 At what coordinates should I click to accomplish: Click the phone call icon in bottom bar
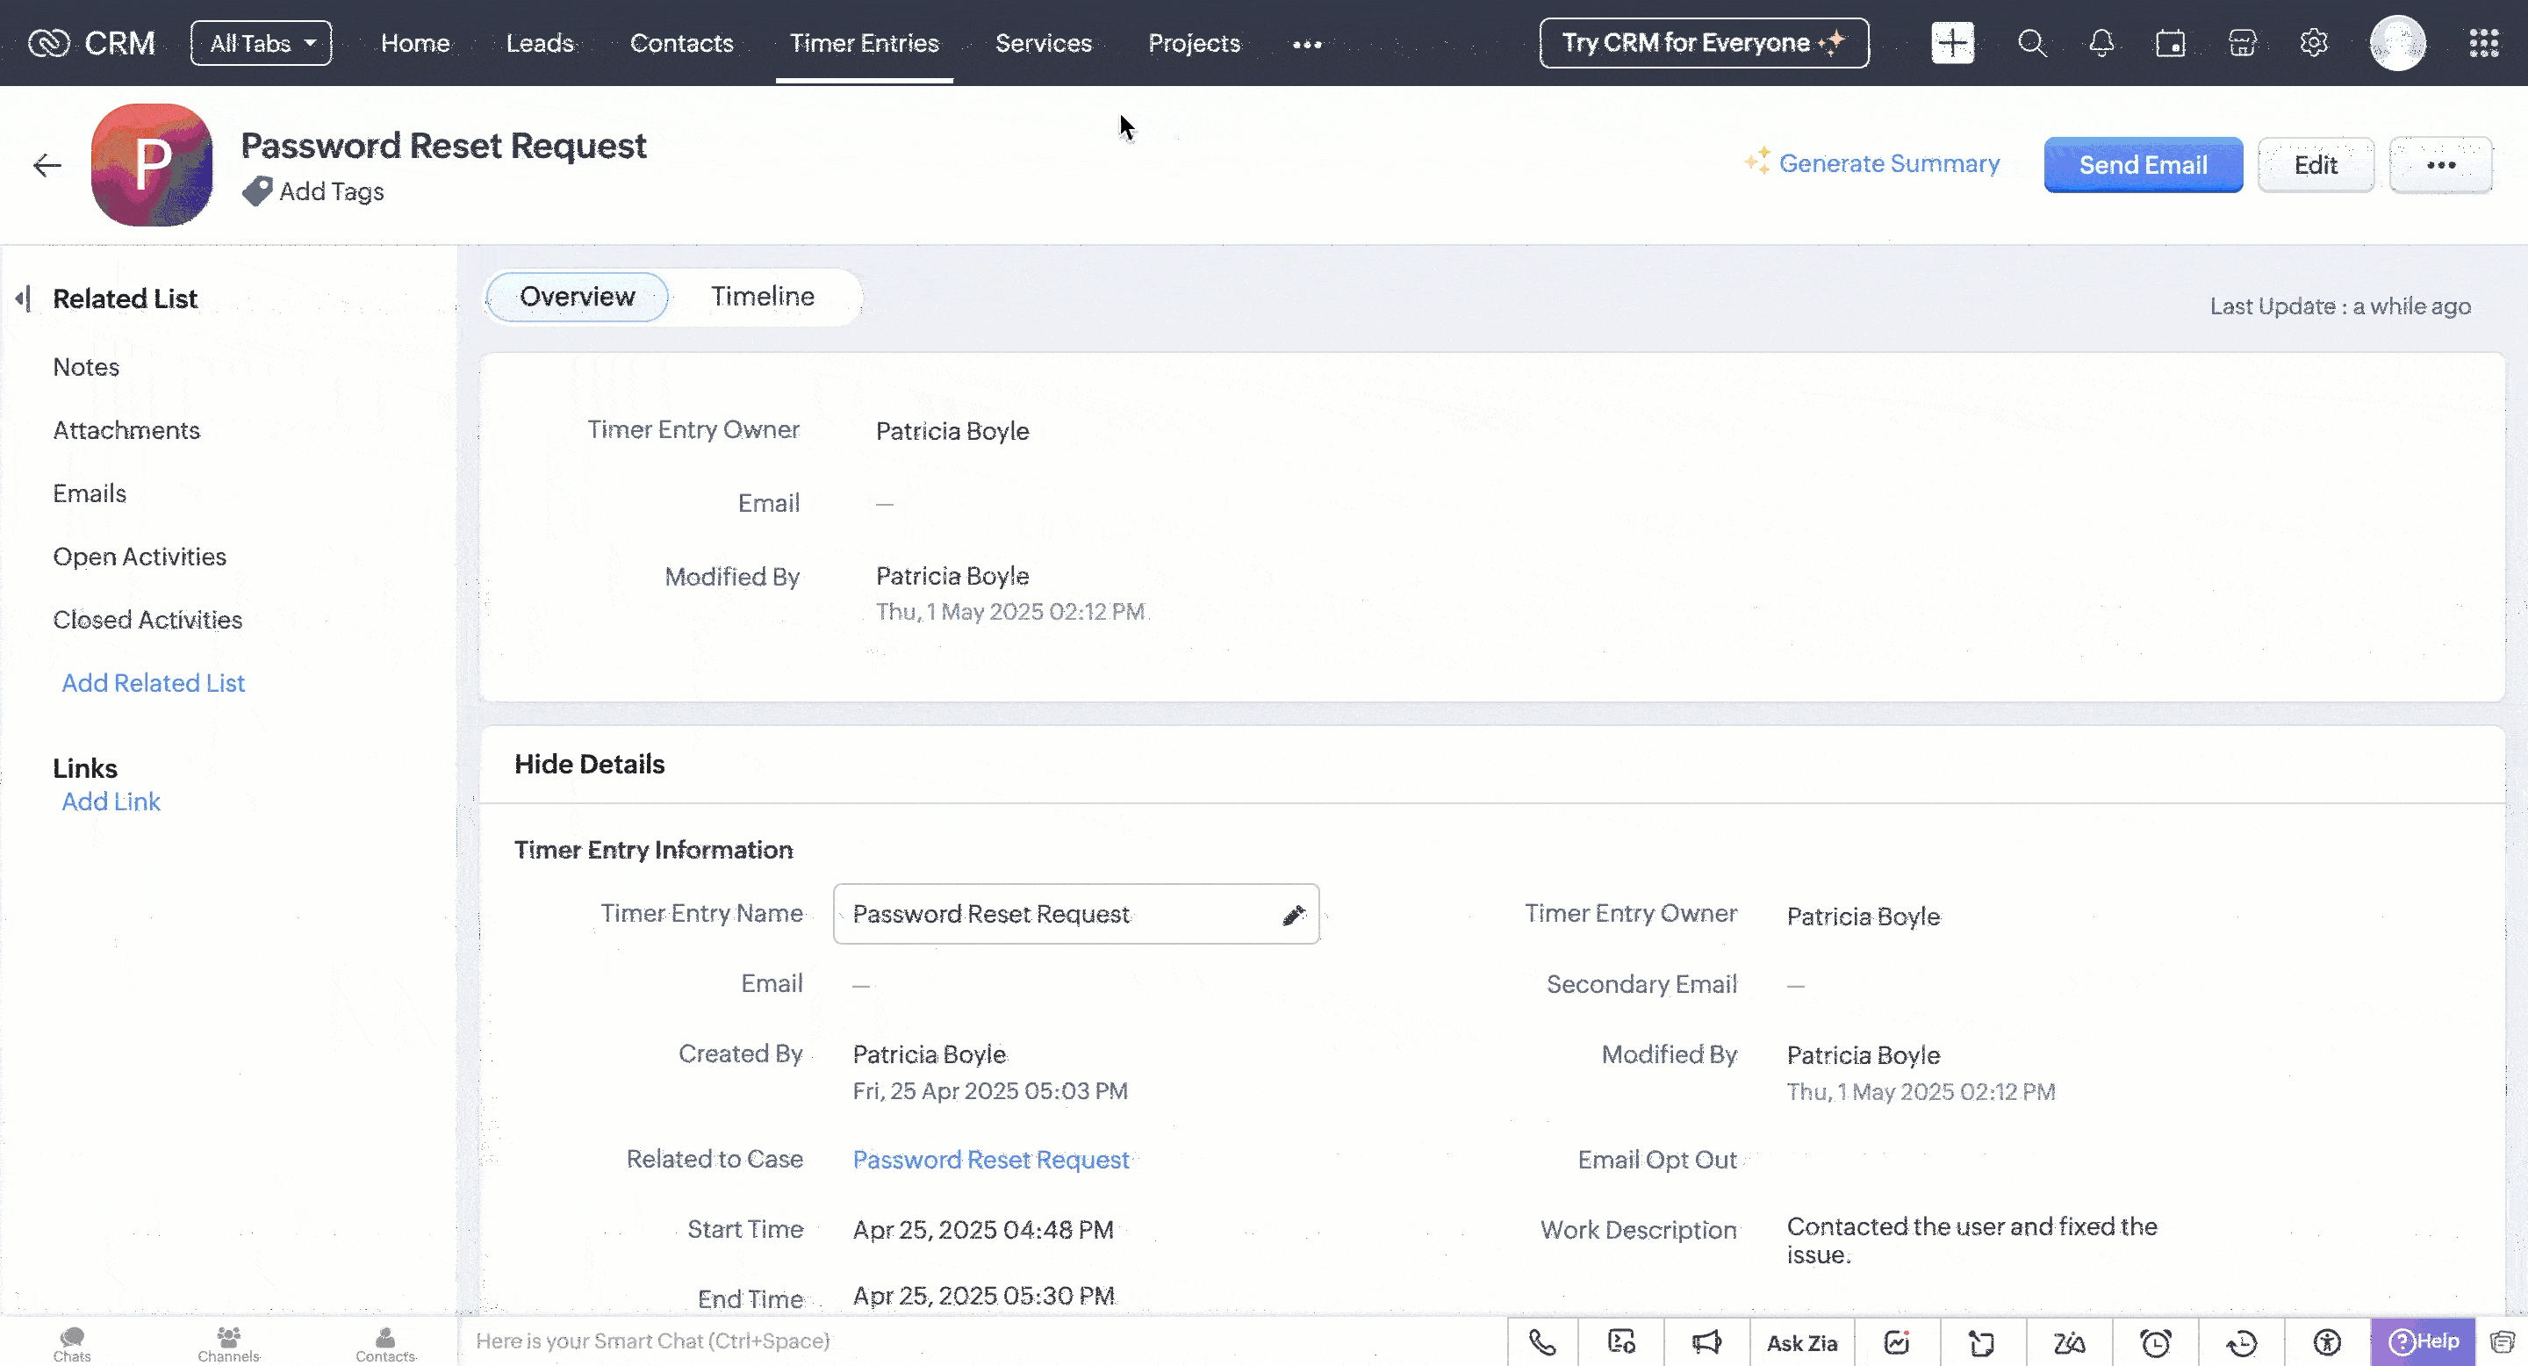coord(1541,1341)
